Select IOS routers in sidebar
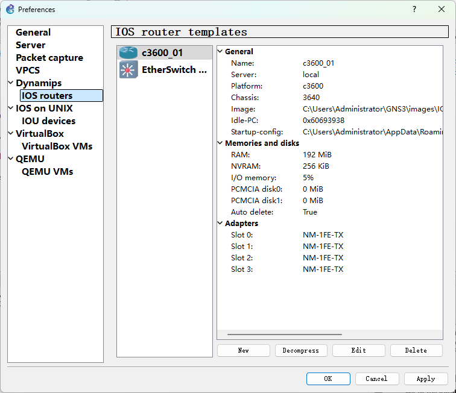 pyautogui.click(x=62, y=95)
